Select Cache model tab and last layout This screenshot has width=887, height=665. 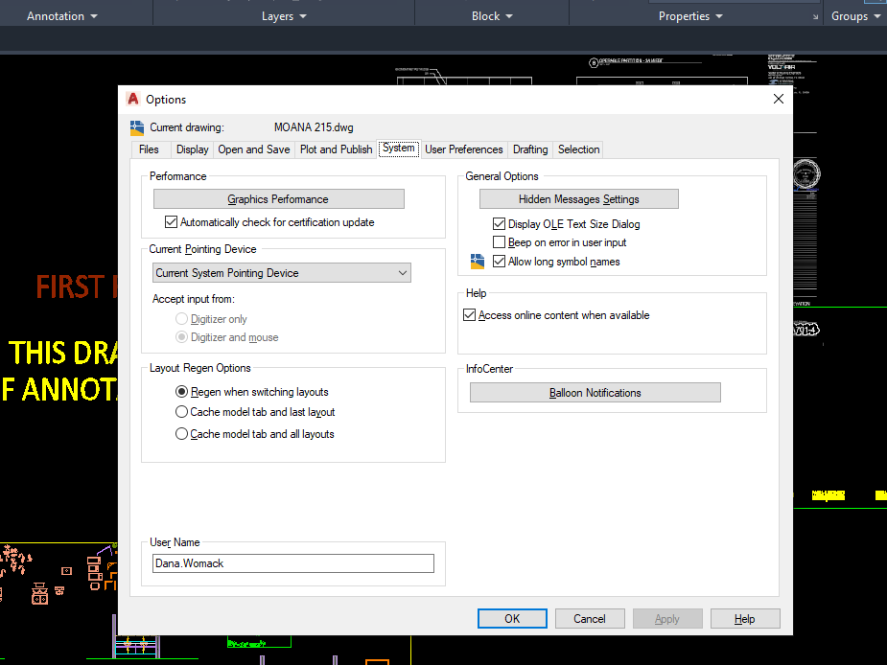pyautogui.click(x=181, y=412)
